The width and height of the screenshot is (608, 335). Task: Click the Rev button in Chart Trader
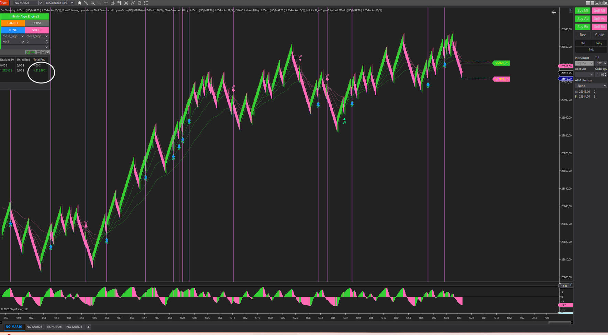pos(583,35)
